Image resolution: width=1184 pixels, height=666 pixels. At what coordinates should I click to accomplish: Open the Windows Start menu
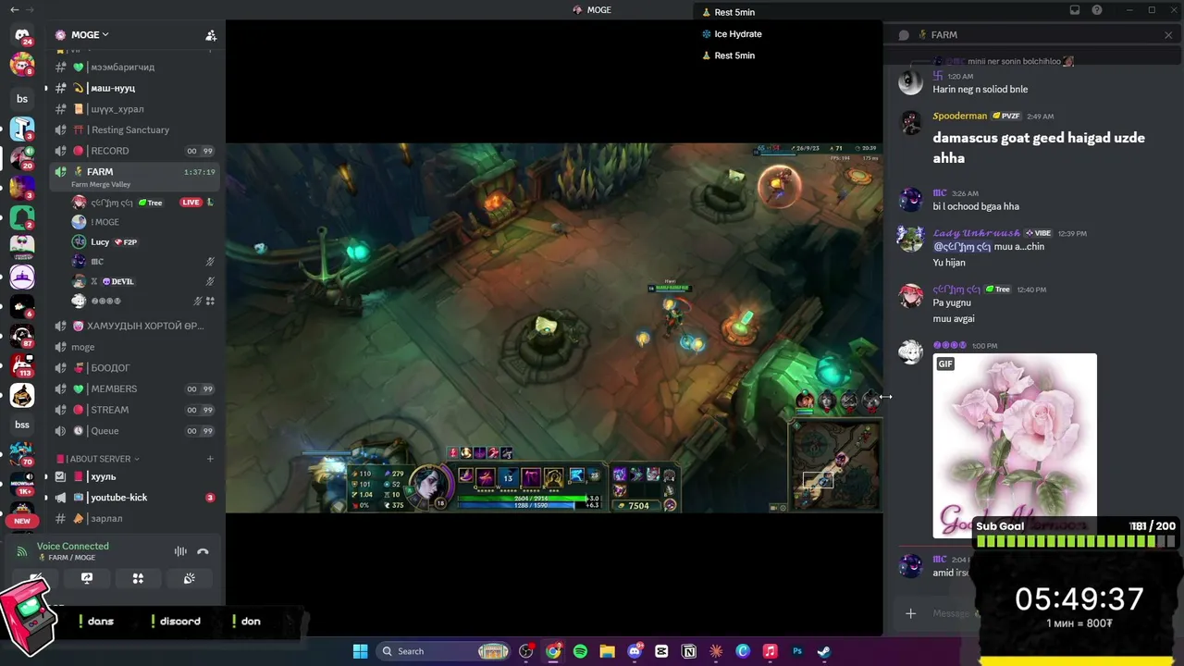[x=360, y=651]
